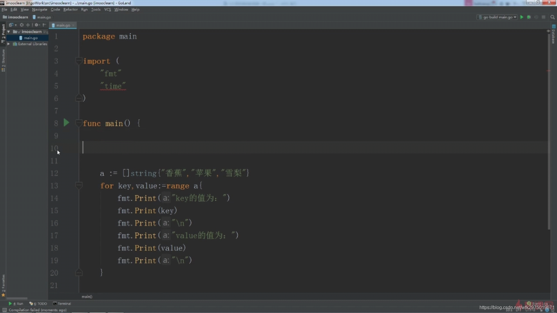Open the Tools menu

(96, 10)
